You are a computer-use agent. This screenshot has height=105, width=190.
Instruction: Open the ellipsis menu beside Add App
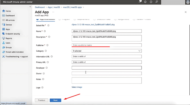point(53,12)
